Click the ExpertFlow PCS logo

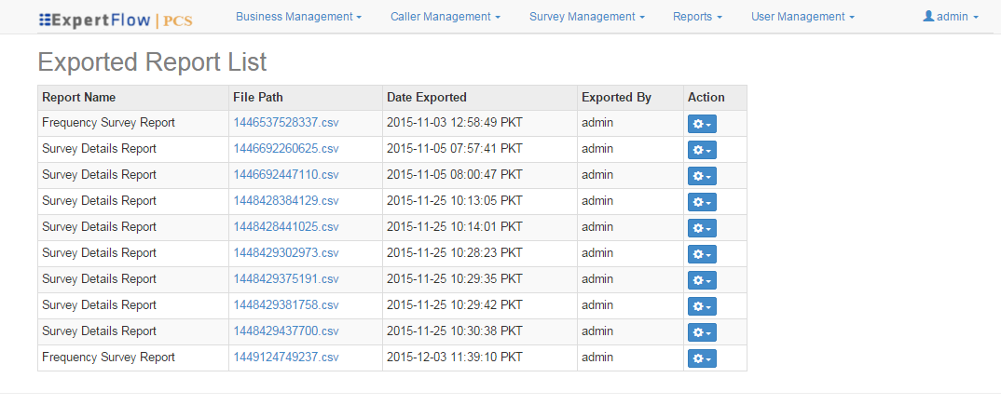[115, 20]
